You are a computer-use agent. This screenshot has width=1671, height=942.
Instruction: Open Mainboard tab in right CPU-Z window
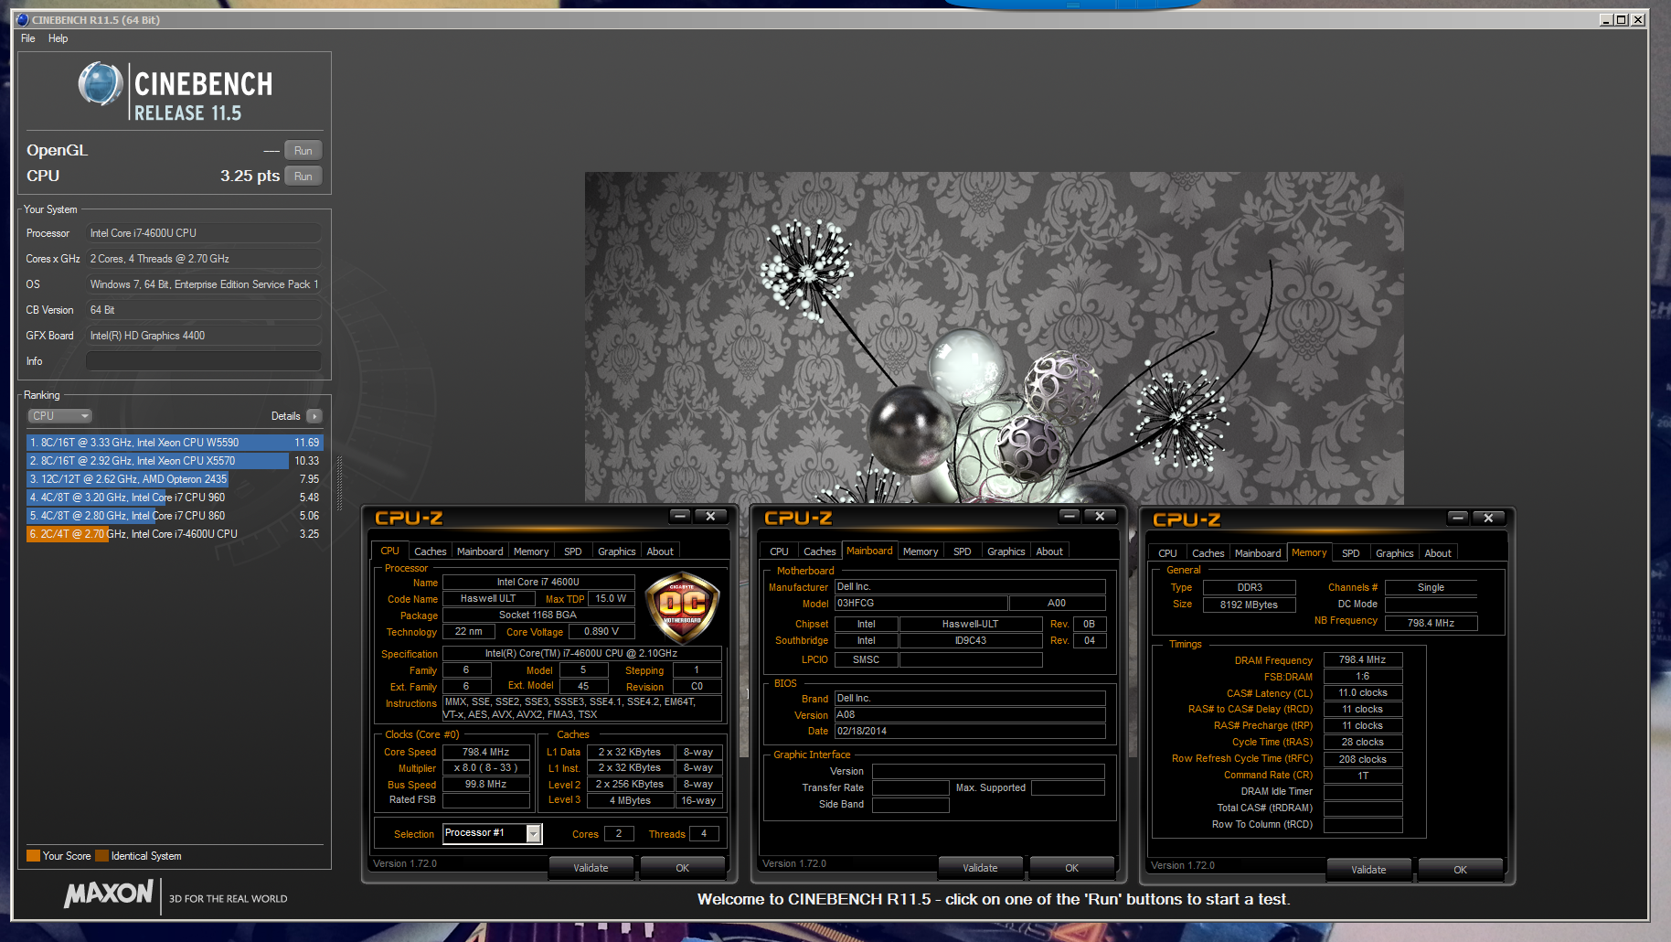click(x=1258, y=553)
